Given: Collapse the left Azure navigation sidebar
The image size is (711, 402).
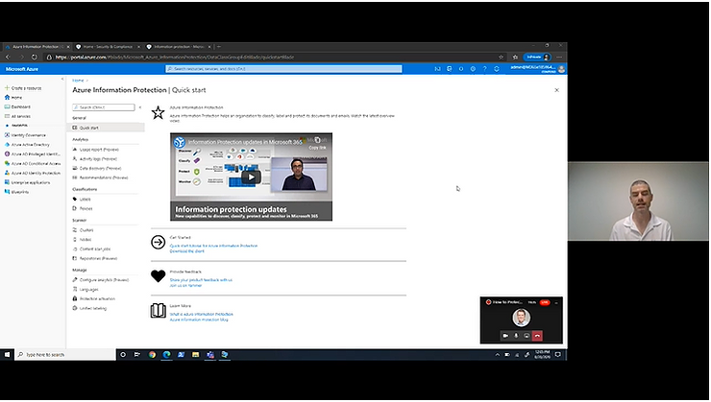Looking at the screenshot, I should click(63, 80).
